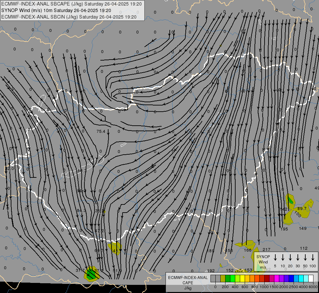Click the '112' value on the map
Screen dimensions: 319x293
[304, 248]
